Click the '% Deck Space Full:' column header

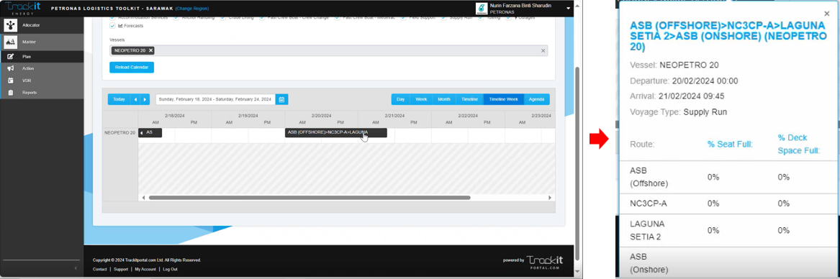pos(799,144)
